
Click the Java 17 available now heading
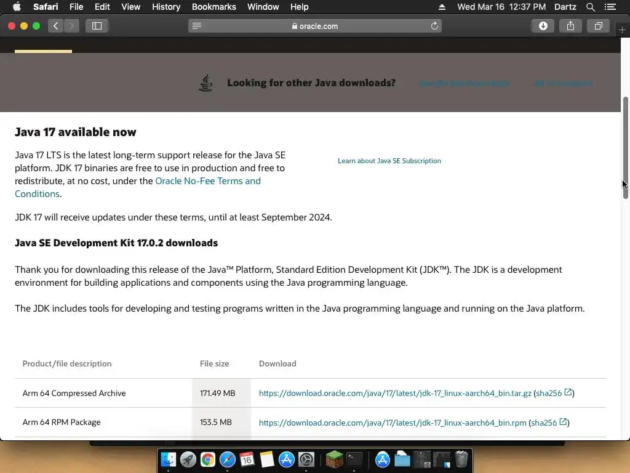(76, 132)
